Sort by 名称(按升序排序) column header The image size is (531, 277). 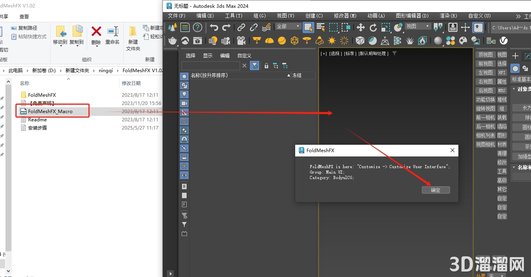coord(241,75)
